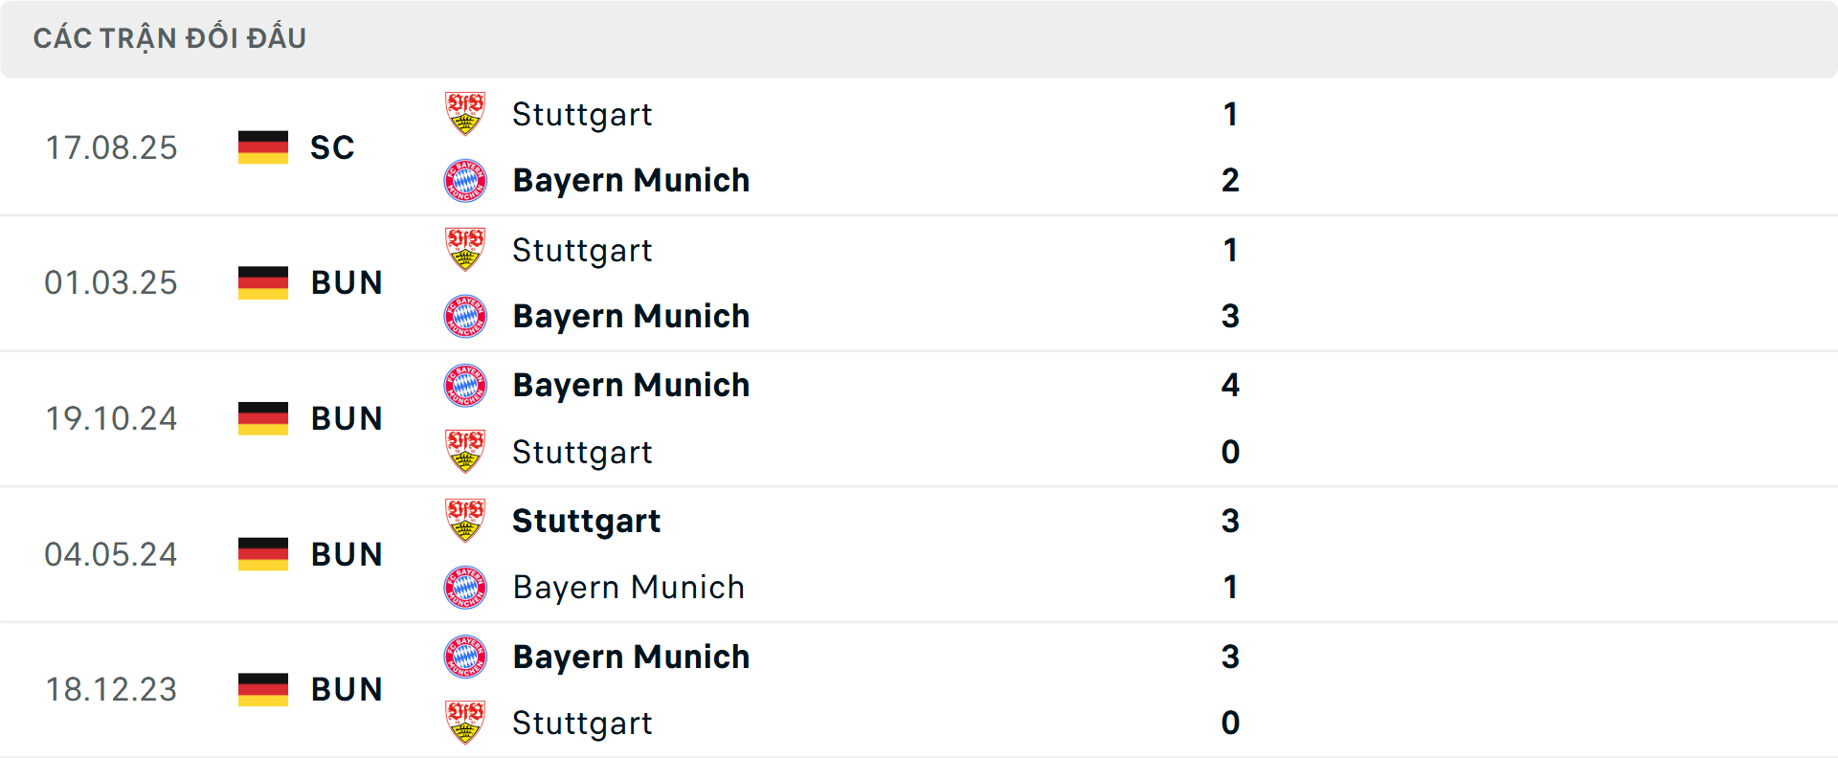This screenshot has width=1838, height=758.
Task: Select the BUN label in the 18.12.23 row
Action: pos(347,689)
